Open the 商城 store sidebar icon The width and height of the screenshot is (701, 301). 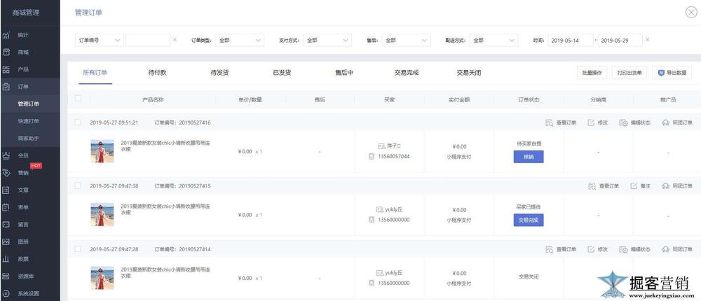[6, 52]
